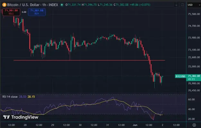Click the 72,600.00 price axis label
The height and width of the screenshot is (128, 201).
tap(194, 57)
